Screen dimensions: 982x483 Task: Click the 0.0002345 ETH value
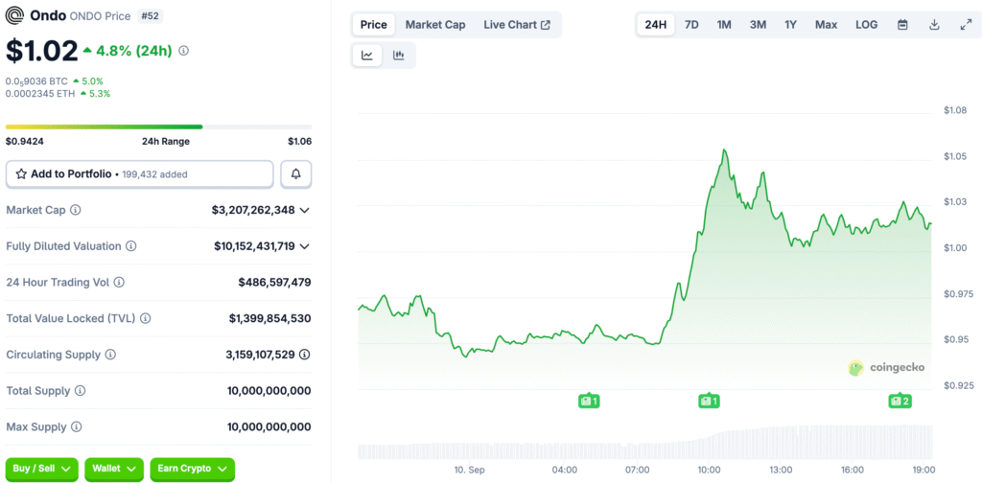pyautogui.click(x=40, y=93)
